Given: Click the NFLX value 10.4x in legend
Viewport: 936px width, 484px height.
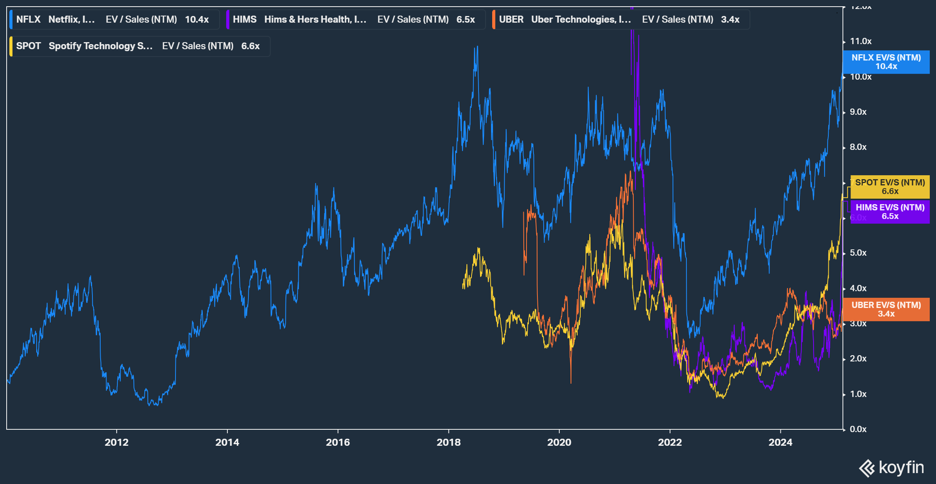Looking at the screenshot, I should [197, 20].
